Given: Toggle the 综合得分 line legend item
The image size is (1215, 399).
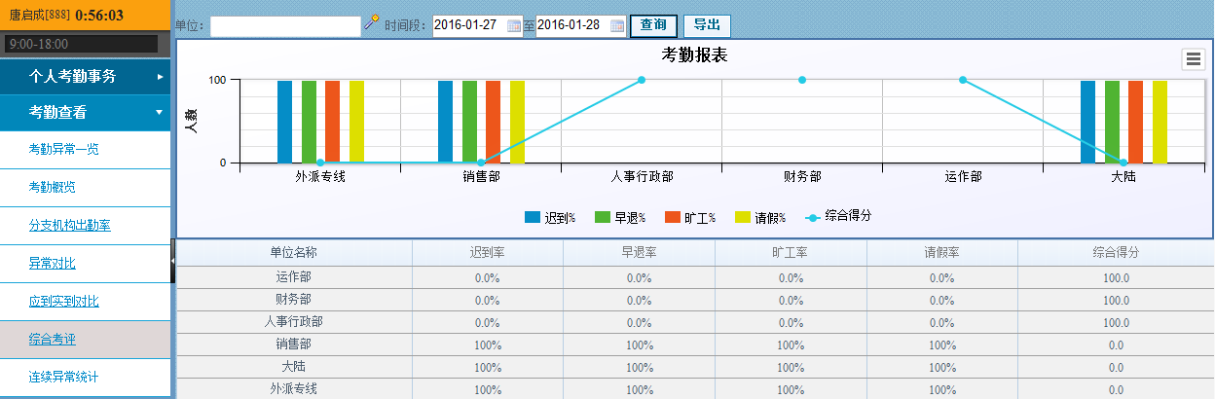Looking at the screenshot, I should point(838,216).
